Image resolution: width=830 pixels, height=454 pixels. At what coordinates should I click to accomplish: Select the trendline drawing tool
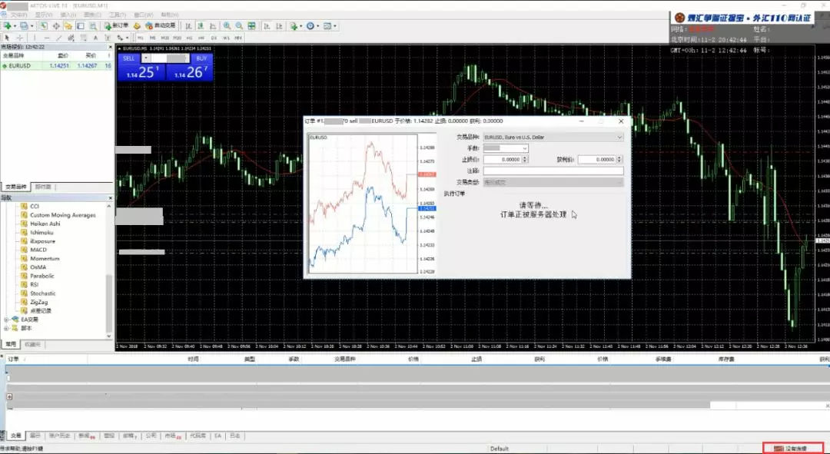pos(59,37)
